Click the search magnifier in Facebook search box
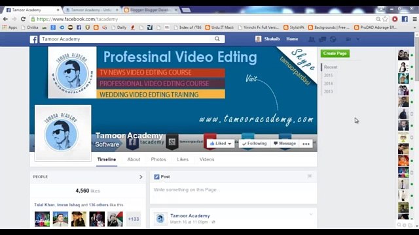This screenshot has width=419, height=235. (217, 39)
